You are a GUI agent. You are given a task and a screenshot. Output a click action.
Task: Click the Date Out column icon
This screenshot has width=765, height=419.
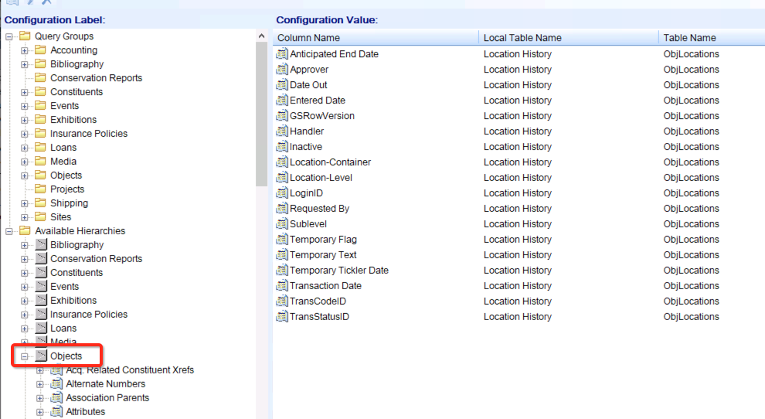pyautogui.click(x=281, y=84)
